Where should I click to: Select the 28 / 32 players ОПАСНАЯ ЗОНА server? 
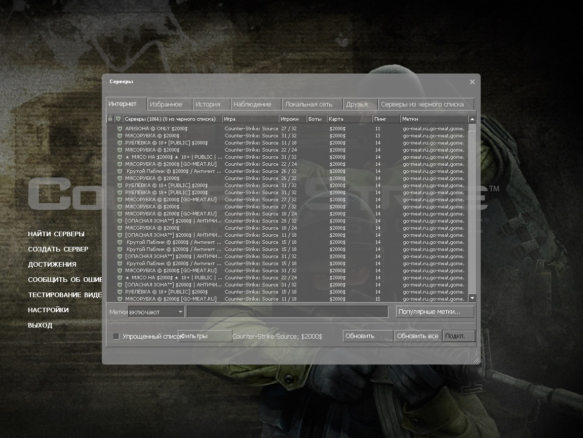287,221
